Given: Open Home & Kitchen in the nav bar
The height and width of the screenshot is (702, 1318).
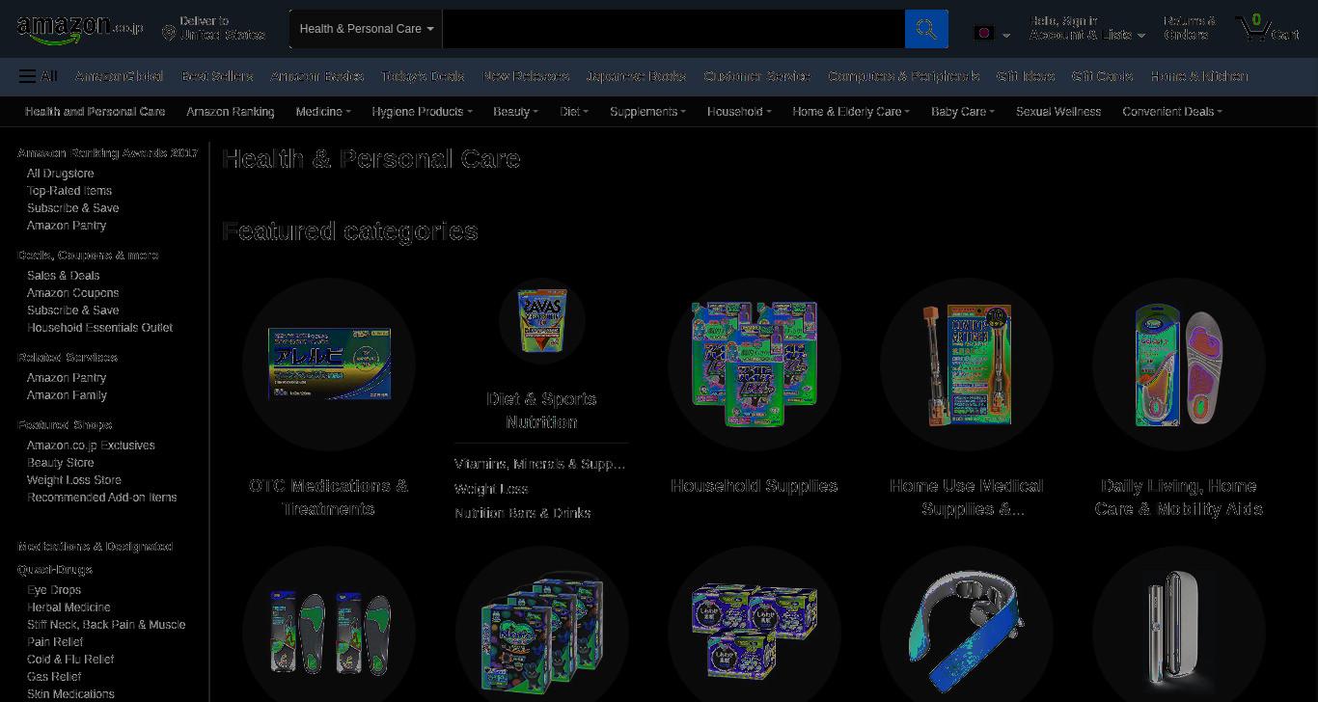Looking at the screenshot, I should [1199, 76].
